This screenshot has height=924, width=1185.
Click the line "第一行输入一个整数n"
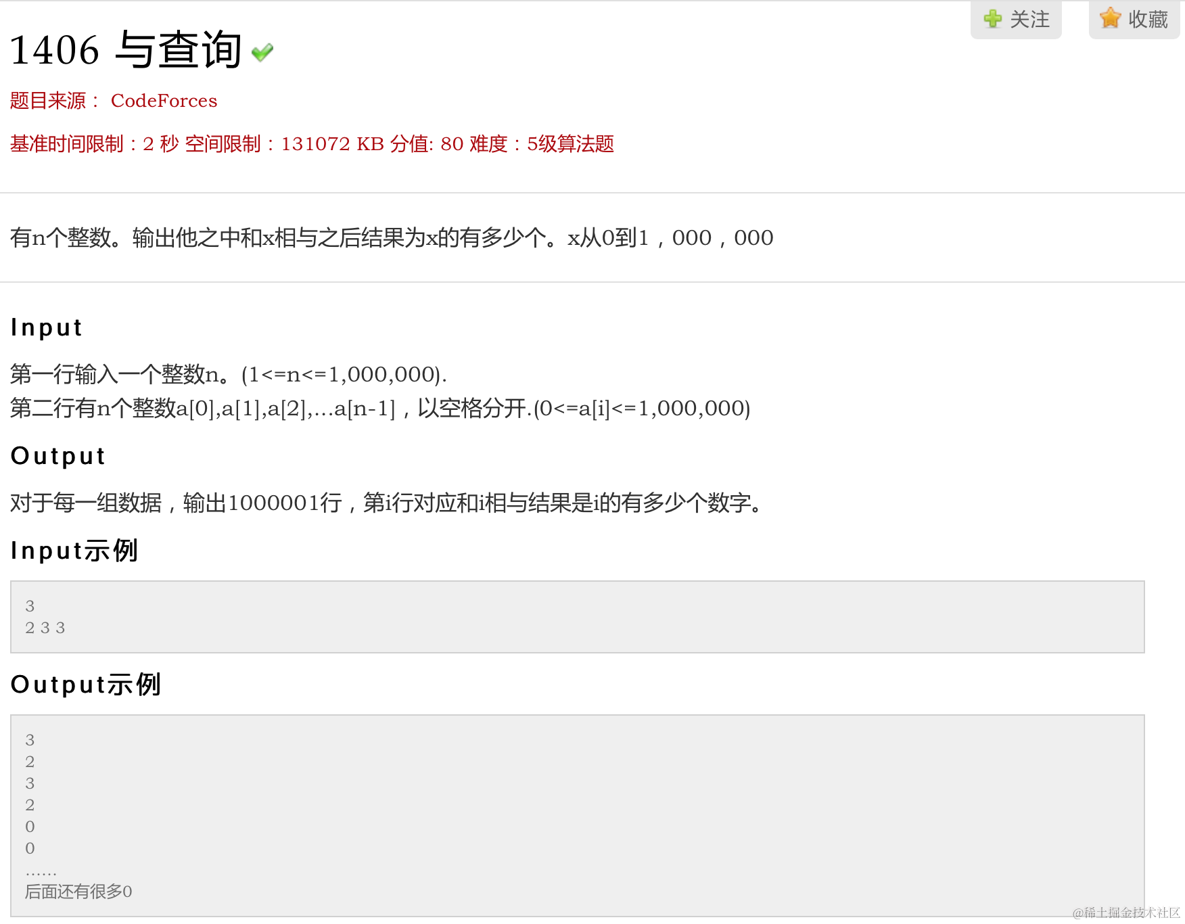click(x=229, y=374)
